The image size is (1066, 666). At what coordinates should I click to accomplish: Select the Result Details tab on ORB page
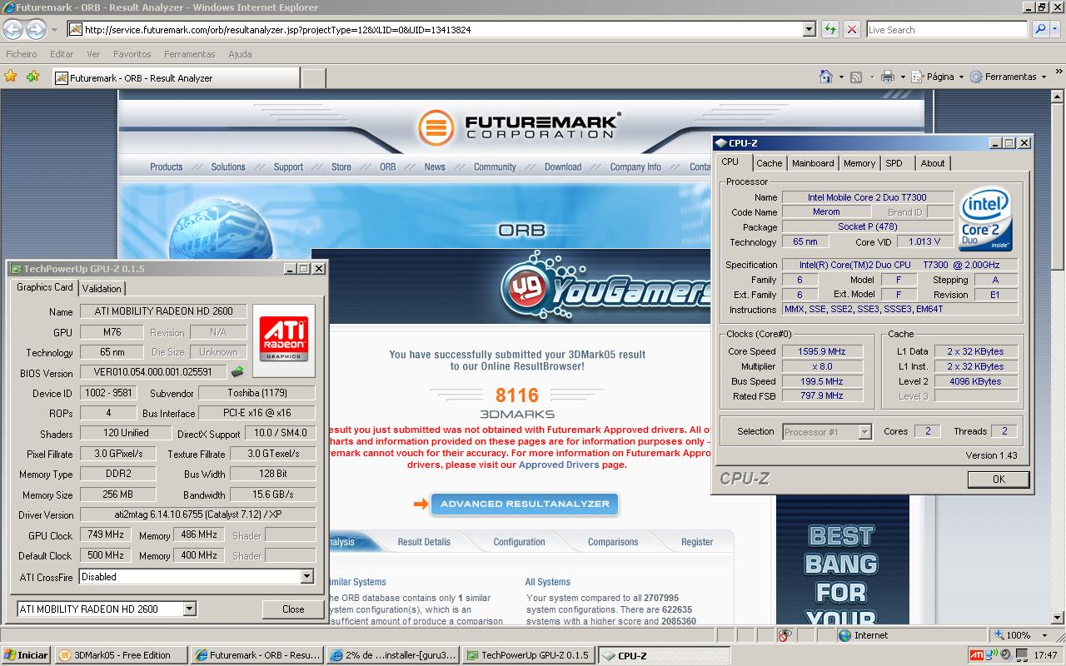[x=424, y=542]
